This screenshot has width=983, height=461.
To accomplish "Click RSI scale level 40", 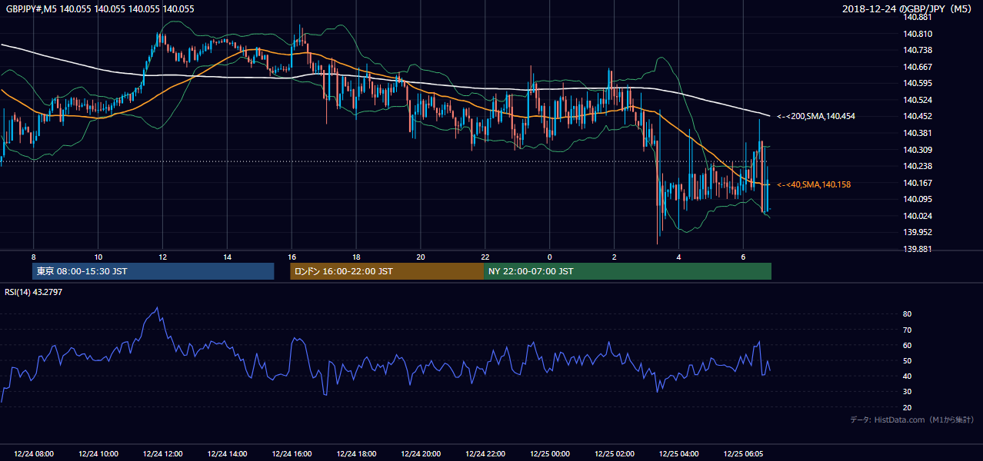I will (x=908, y=376).
